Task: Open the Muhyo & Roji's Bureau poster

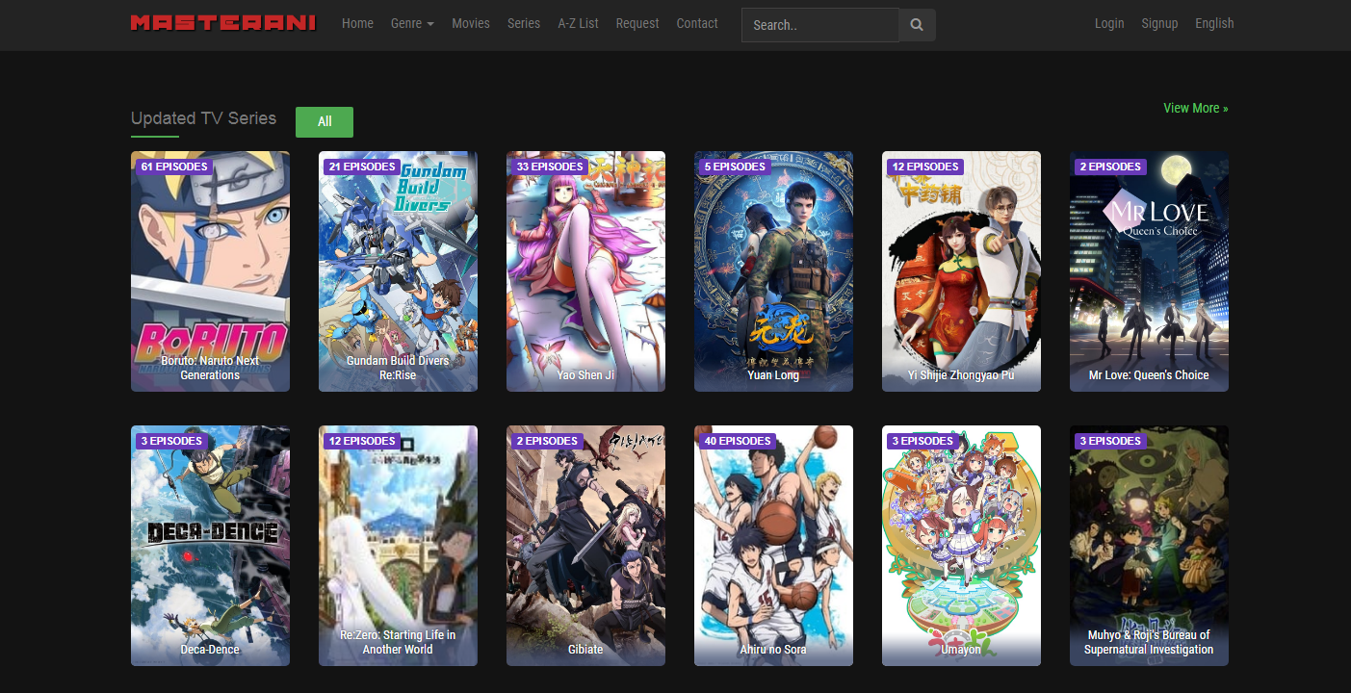Action: coord(1149,546)
